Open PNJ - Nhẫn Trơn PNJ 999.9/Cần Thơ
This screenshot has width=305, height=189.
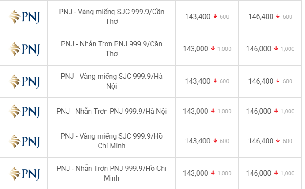tap(112, 49)
